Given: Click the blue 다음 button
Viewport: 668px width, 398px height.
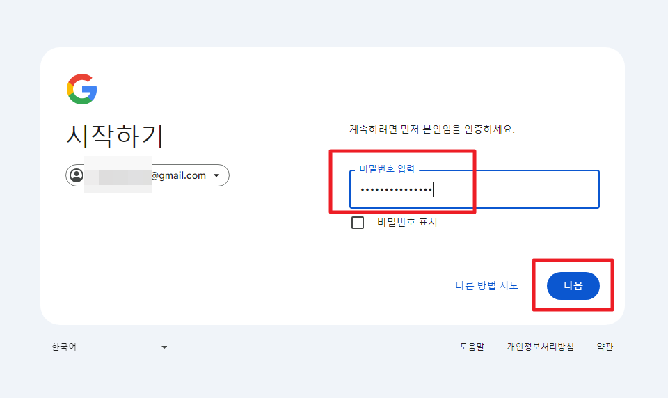Looking at the screenshot, I should (x=573, y=285).
